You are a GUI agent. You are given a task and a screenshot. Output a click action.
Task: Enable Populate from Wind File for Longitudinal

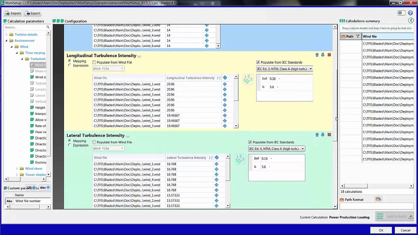[94, 62]
